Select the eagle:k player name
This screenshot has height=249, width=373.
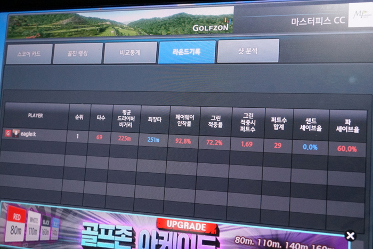coord(28,134)
